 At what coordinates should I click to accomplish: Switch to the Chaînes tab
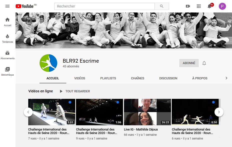click(x=137, y=78)
